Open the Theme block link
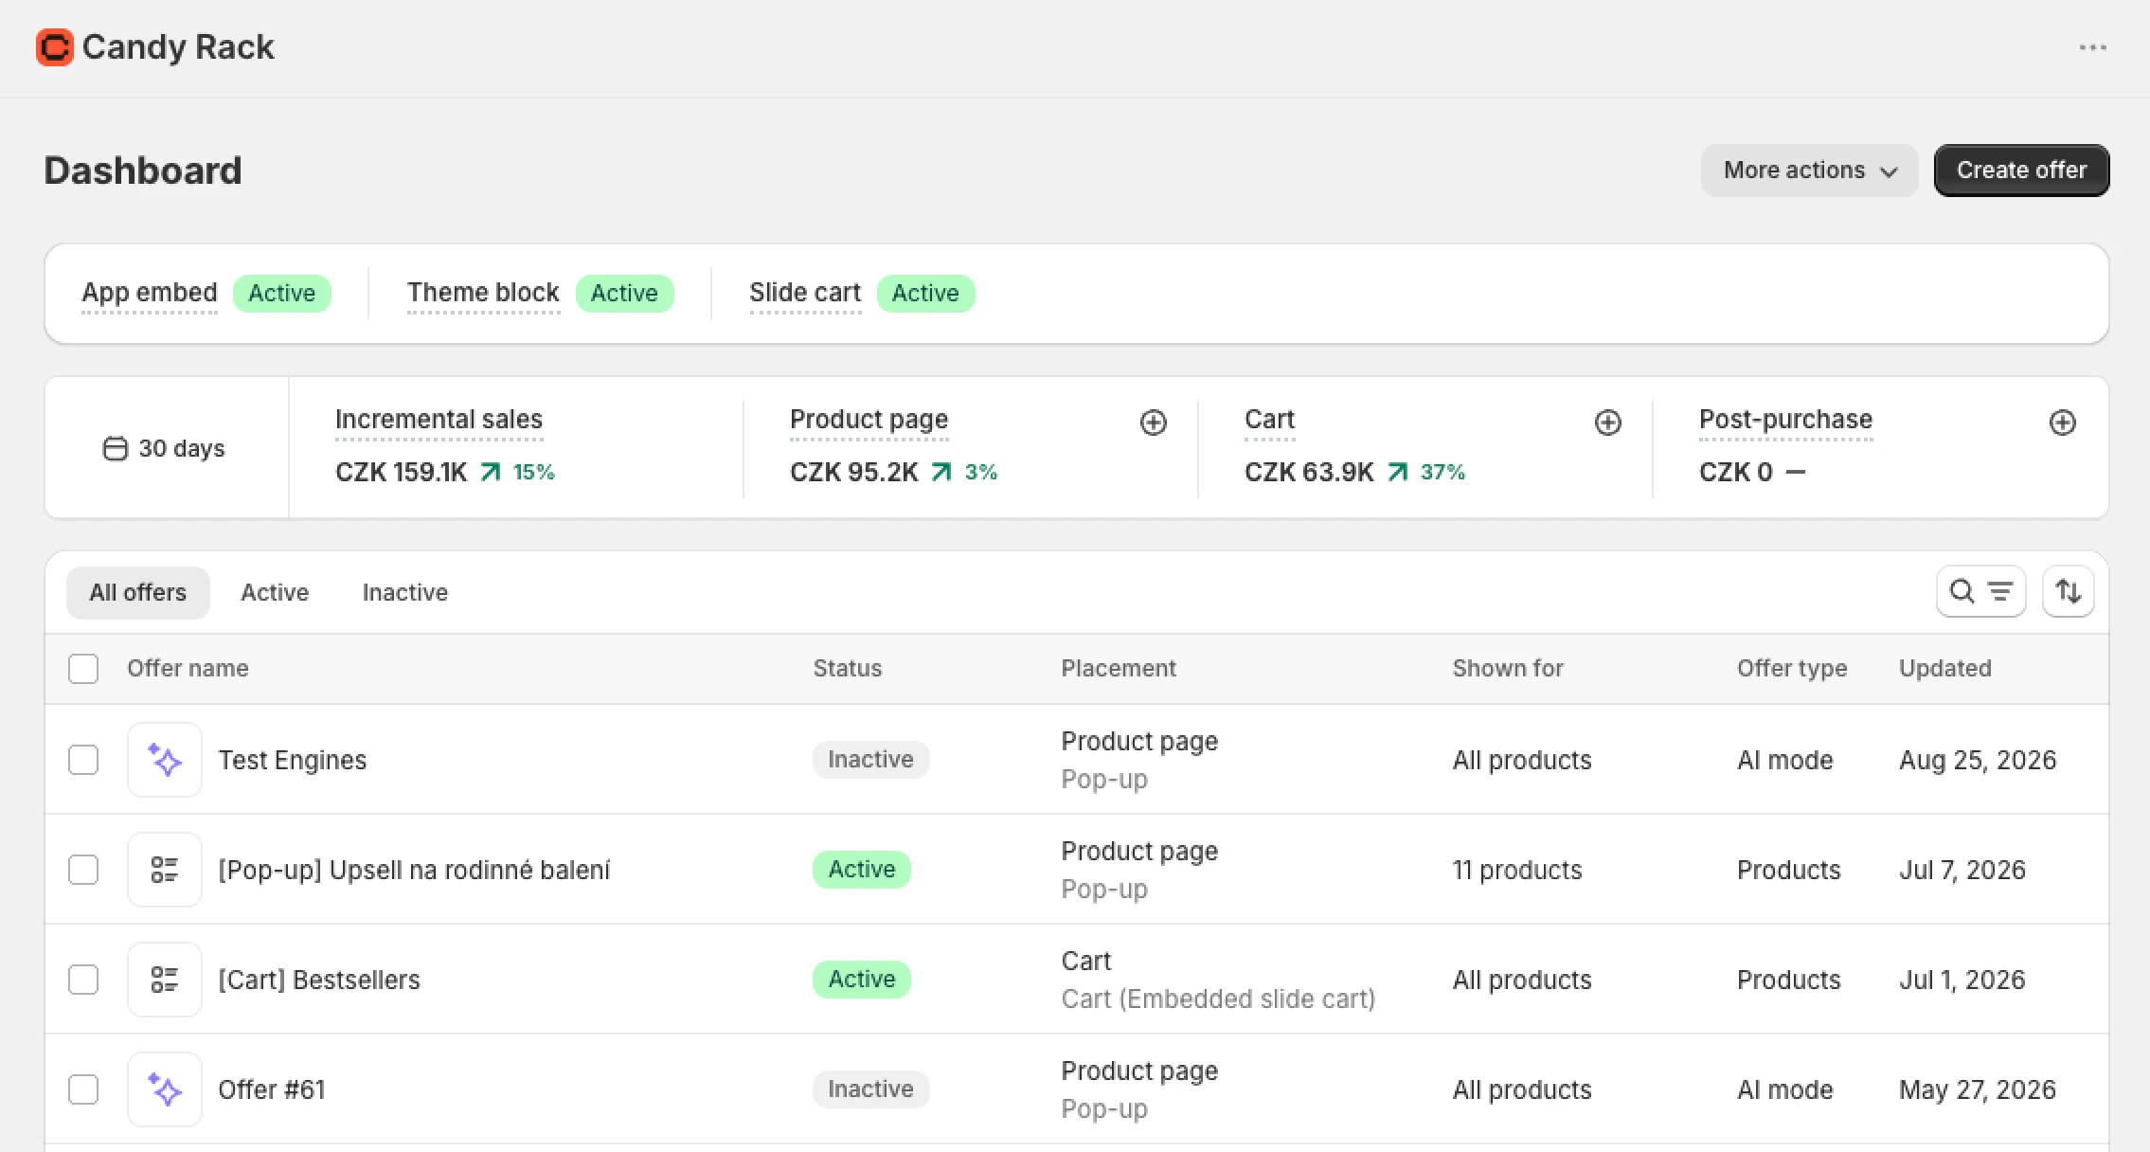The width and height of the screenshot is (2150, 1152). click(483, 293)
